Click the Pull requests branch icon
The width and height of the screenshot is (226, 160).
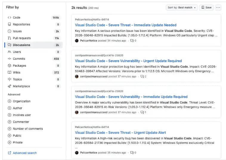click(9, 38)
